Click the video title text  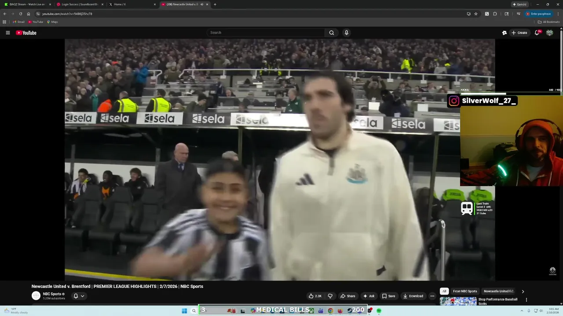pyautogui.click(x=117, y=286)
